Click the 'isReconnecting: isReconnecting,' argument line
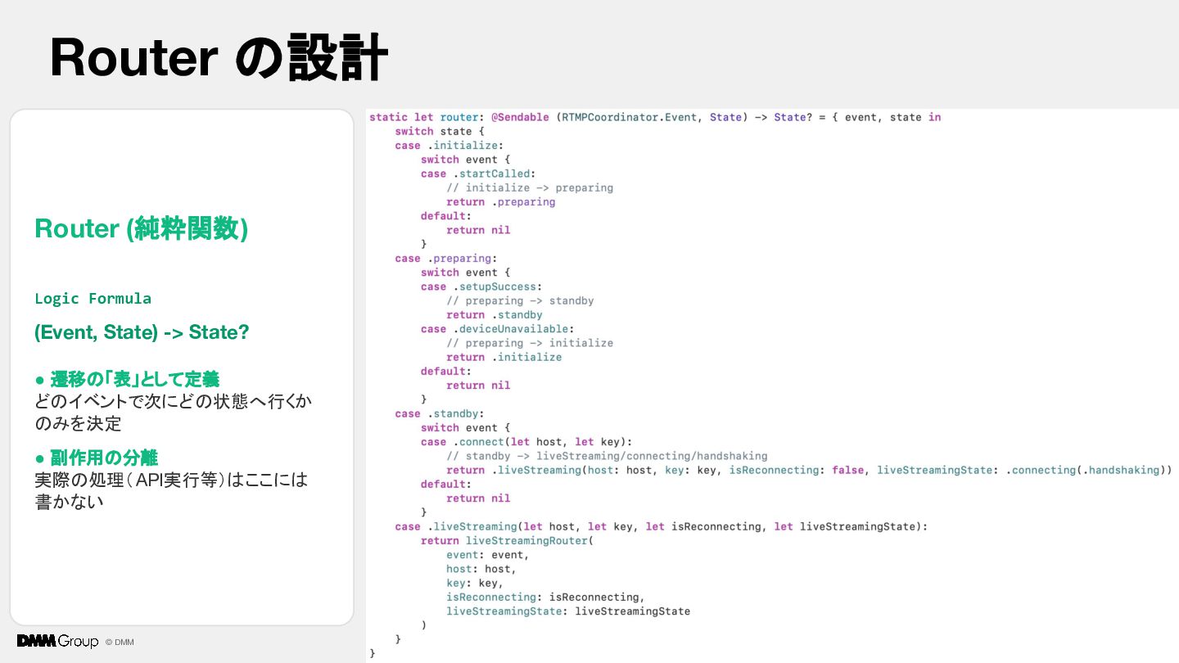Image resolution: width=1179 pixels, height=663 pixels. 545,598
